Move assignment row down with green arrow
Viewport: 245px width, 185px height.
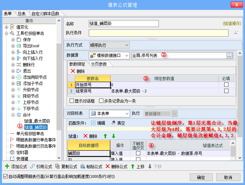click(x=114, y=136)
